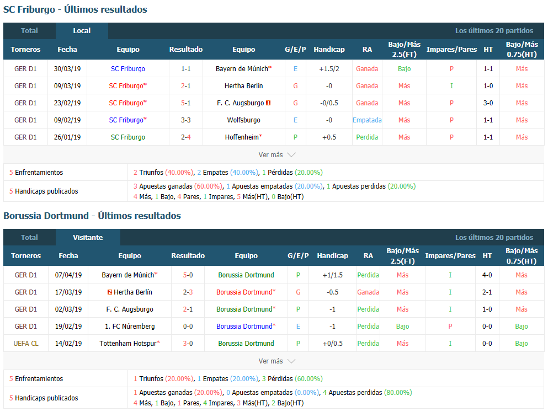
Task: Open Bayern de Múnich in the 30/03/19 row
Action: (243, 69)
